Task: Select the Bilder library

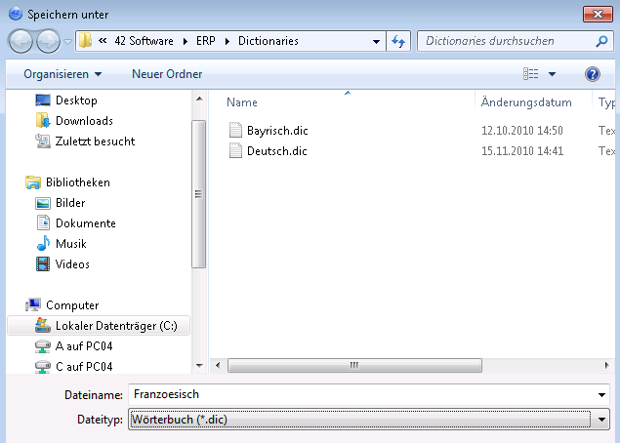Action: (70, 203)
